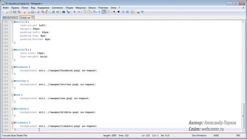
Task: Open the ? help menu
Action: [119, 8]
